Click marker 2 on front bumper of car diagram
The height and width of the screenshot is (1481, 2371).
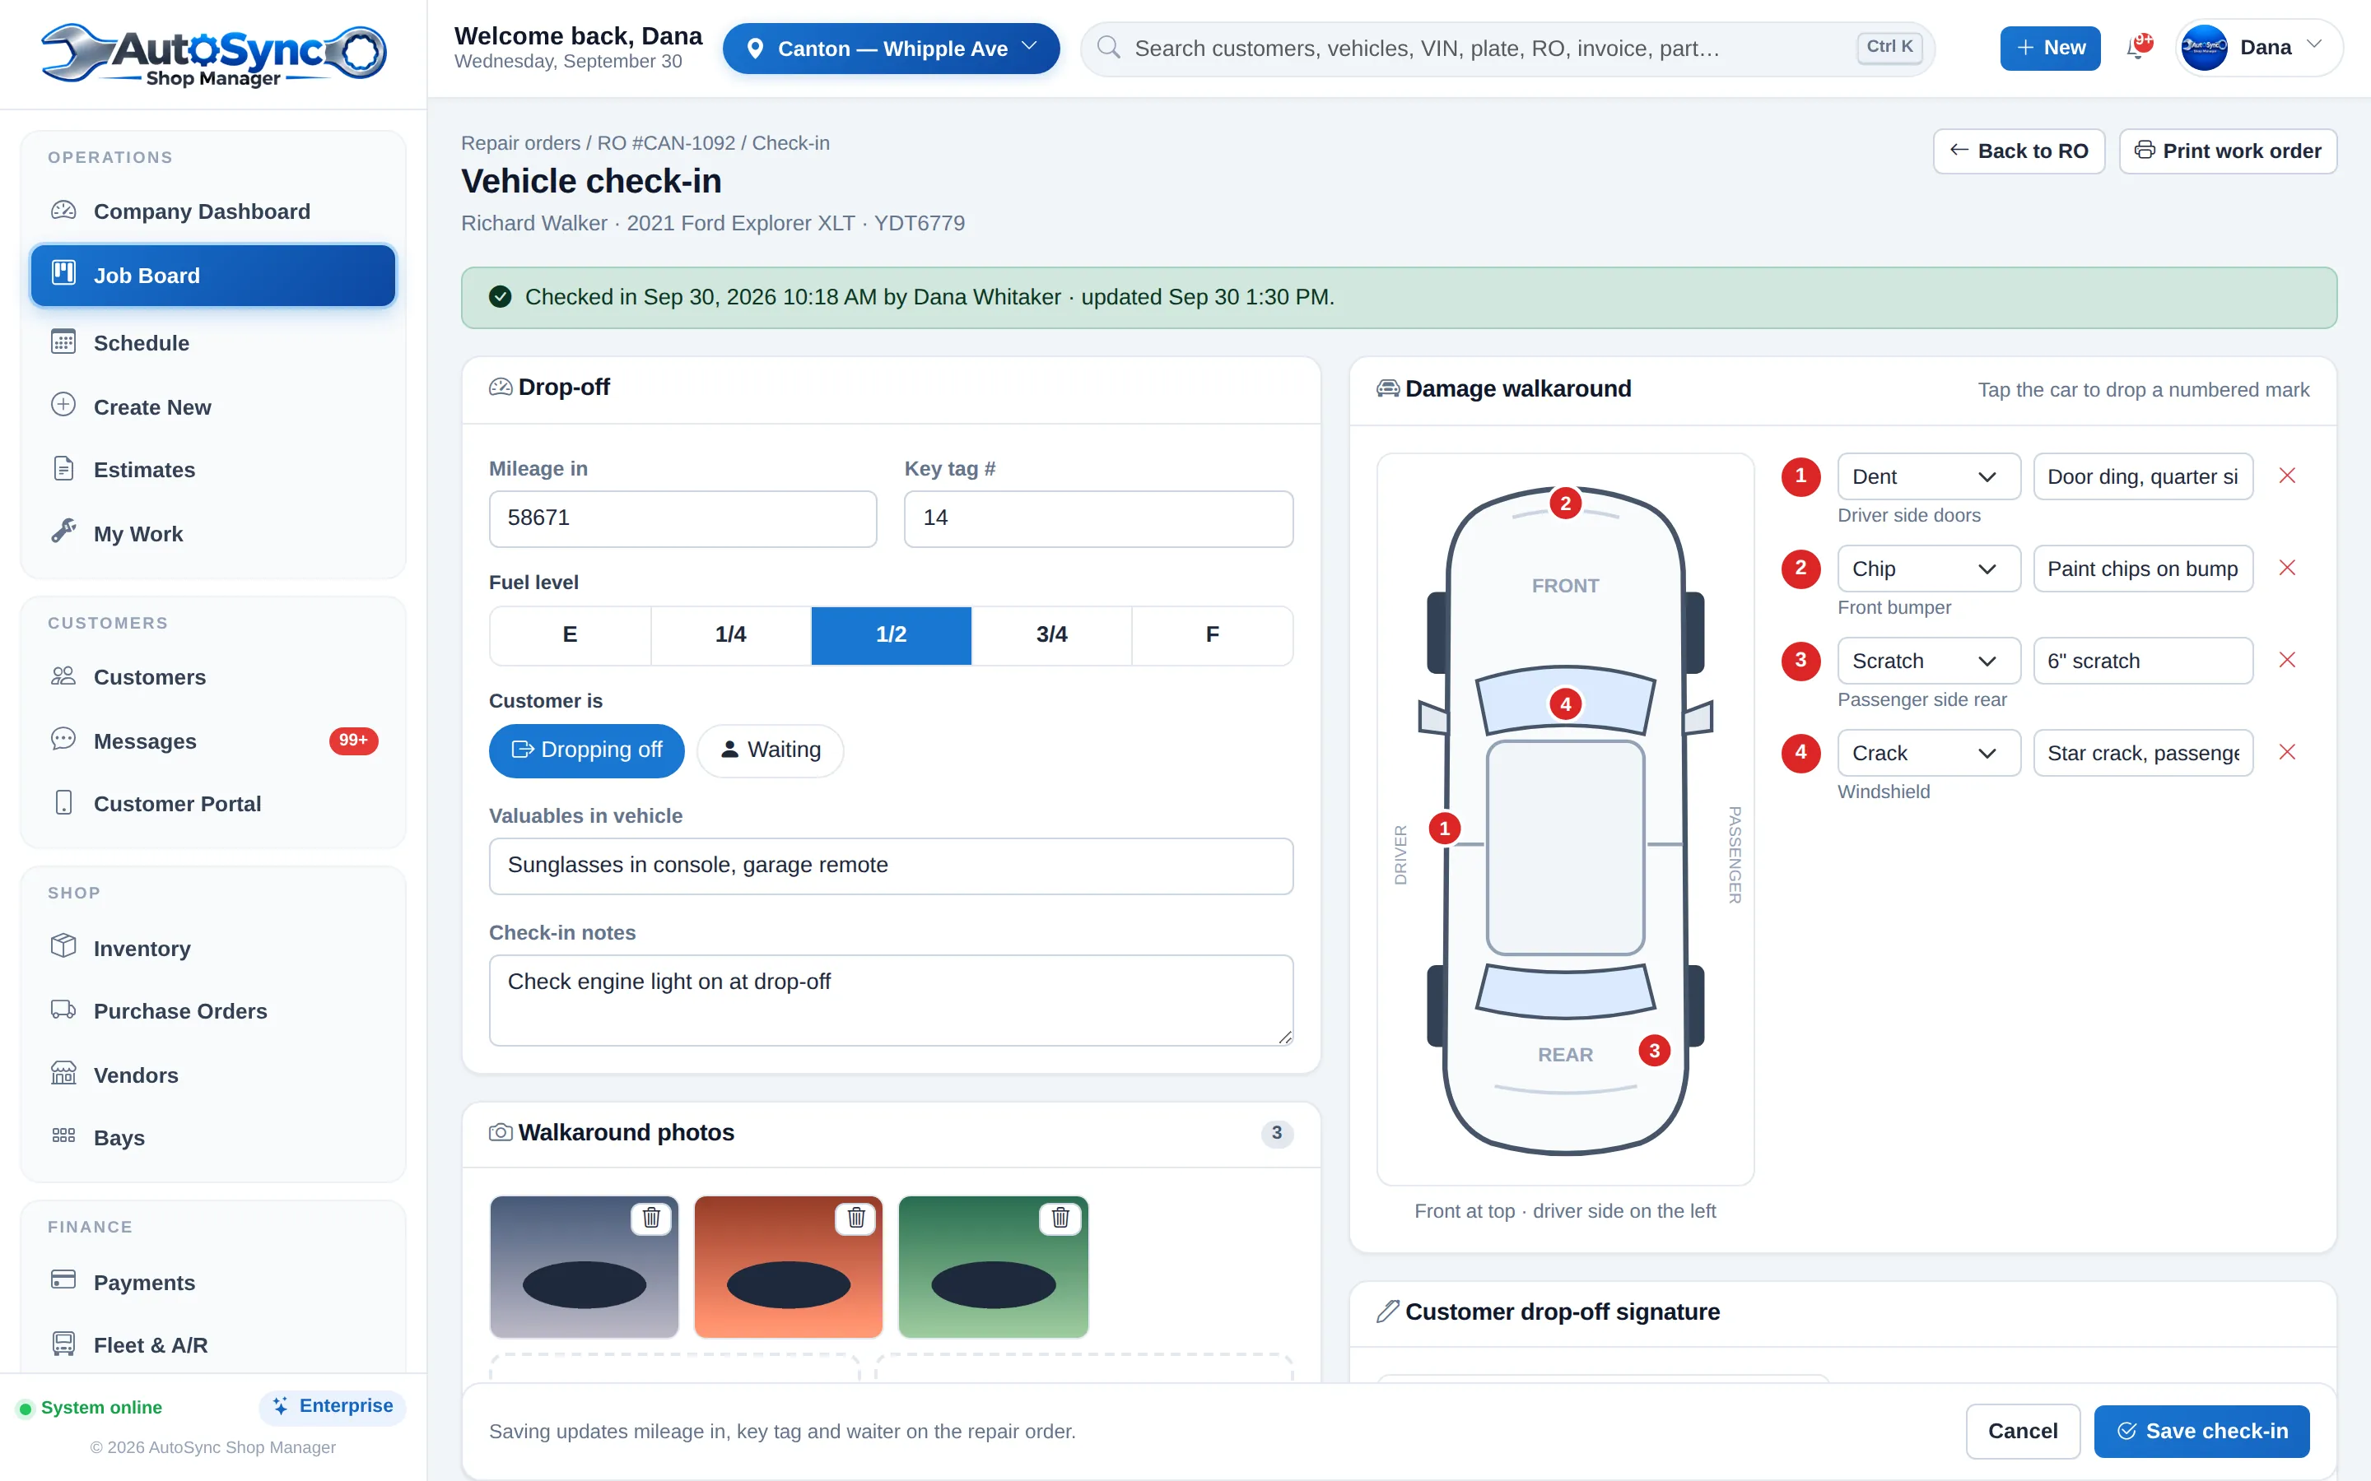click(x=1565, y=504)
